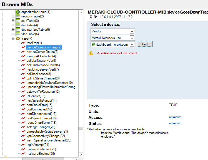Click the trap icon beside noDhcpLeases(8)
Screen dimensions: 208x160
coord(23,74)
